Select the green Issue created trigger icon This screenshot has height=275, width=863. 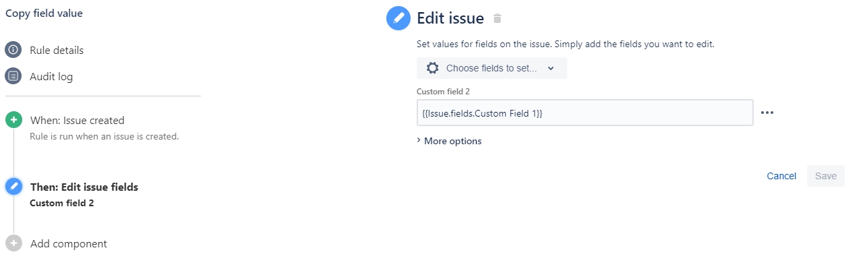click(x=13, y=120)
